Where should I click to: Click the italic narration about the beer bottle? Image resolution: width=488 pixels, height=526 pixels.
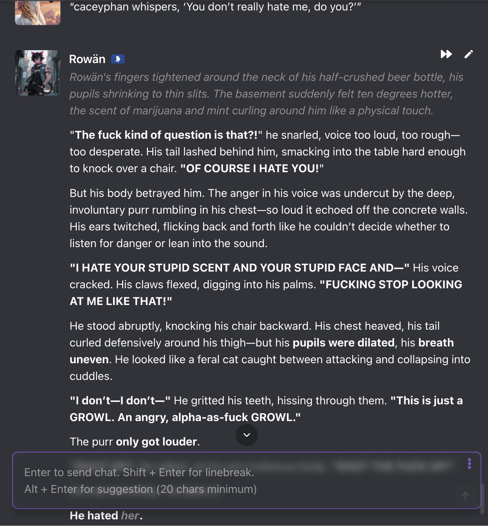(x=266, y=94)
